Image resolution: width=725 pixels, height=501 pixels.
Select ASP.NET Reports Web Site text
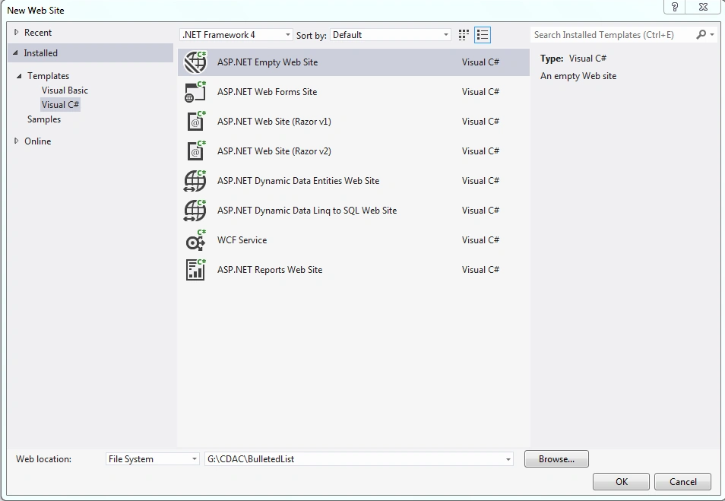[270, 269]
